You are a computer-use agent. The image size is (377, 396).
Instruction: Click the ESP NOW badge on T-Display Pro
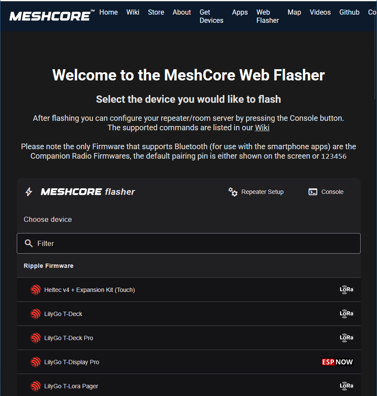[337, 362]
